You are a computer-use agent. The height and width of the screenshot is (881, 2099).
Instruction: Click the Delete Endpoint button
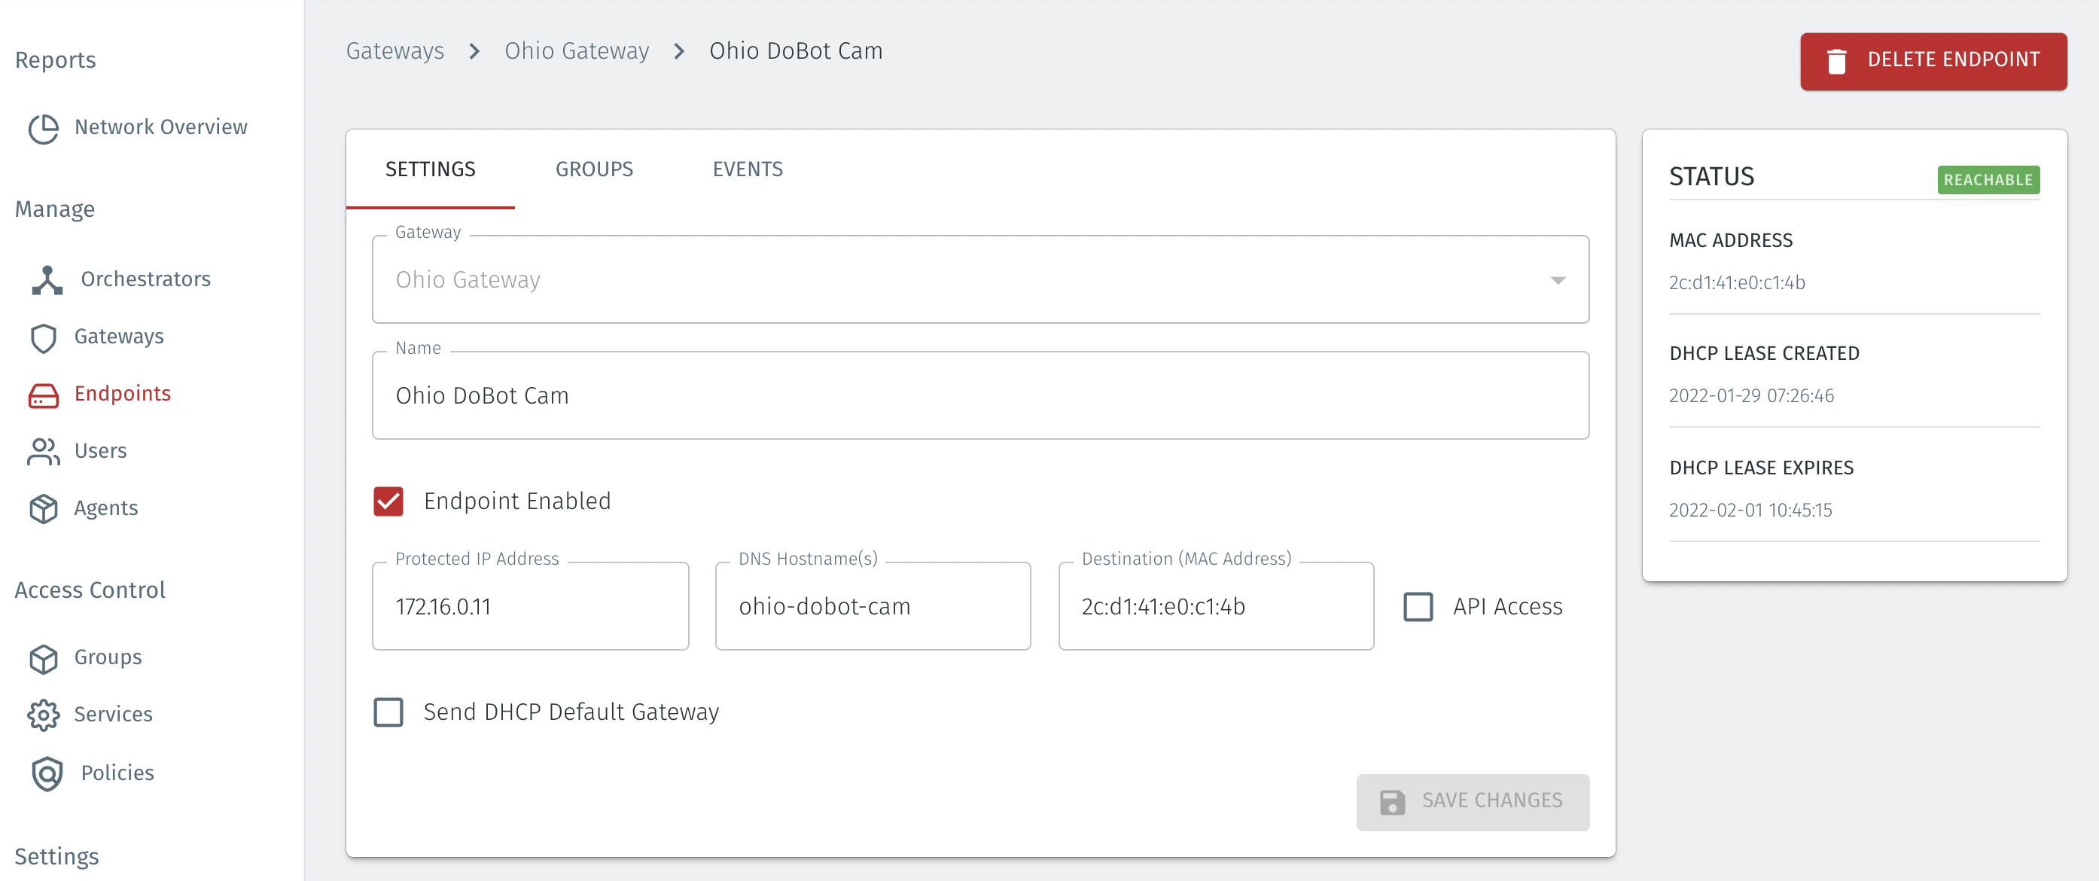[1933, 61]
